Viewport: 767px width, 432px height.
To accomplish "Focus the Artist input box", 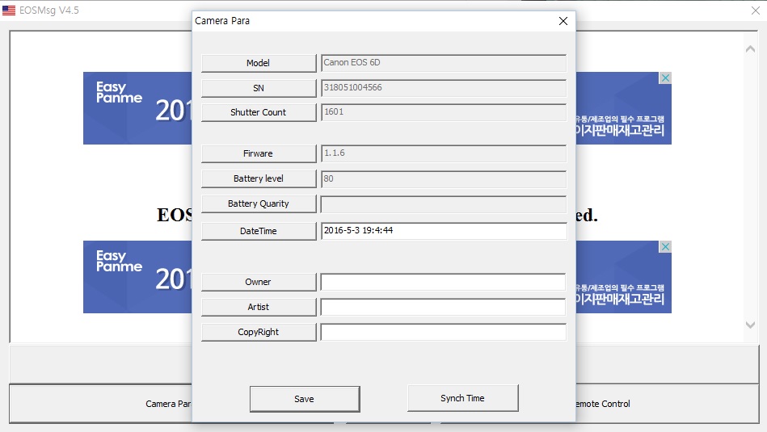I will (x=443, y=307).
